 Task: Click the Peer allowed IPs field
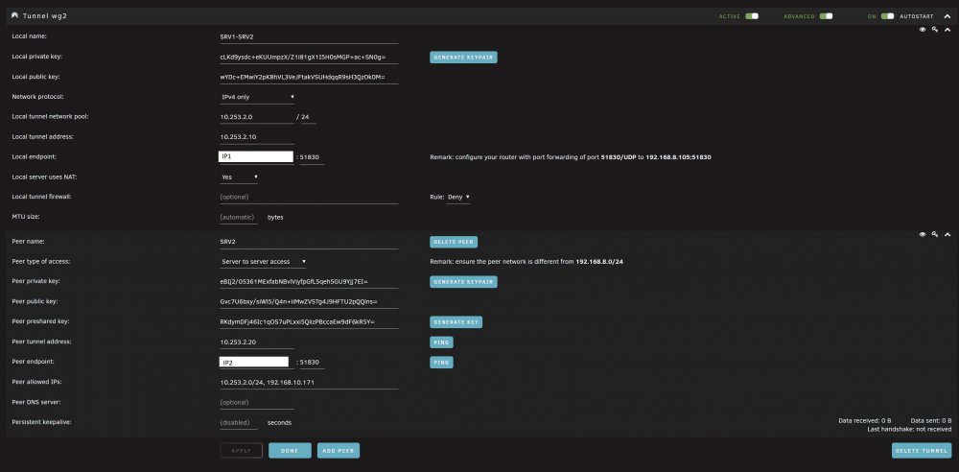(310, 383)
